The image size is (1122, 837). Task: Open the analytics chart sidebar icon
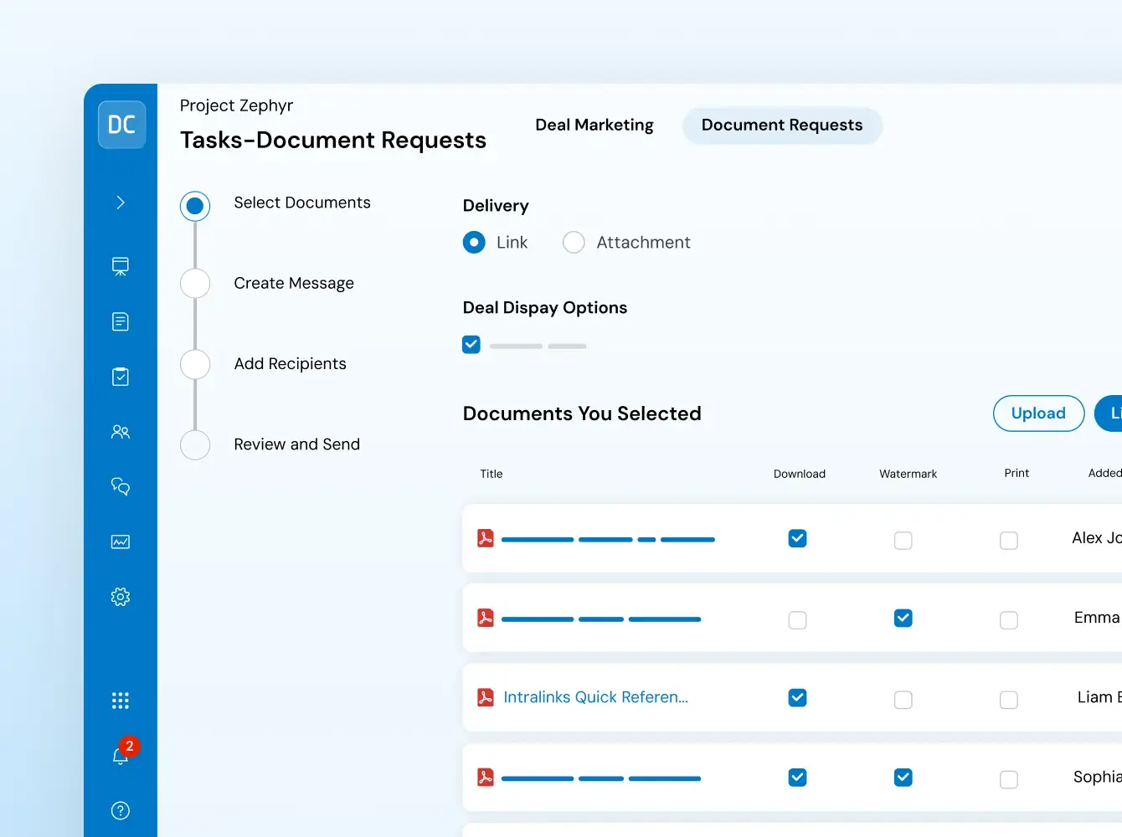coord(121,542)
